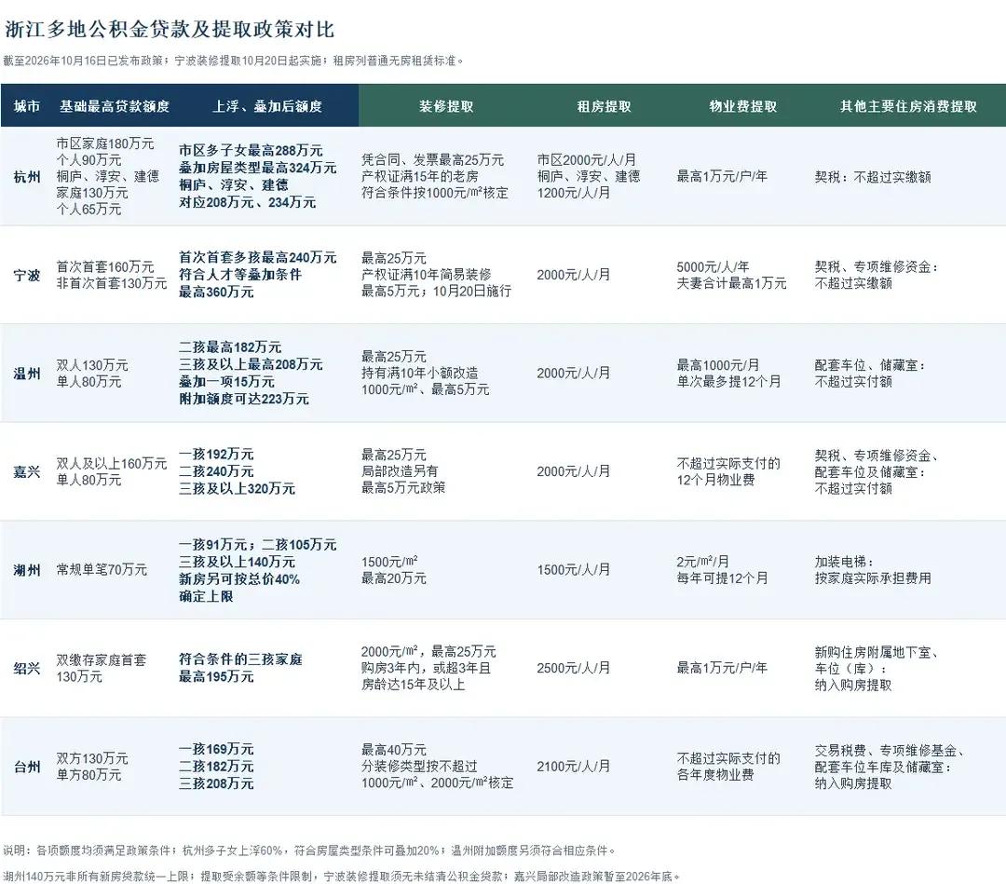Click 最高40万元 in Taizhou row
The width and height of the screenshot is (1006, 884).
pos(393,749)
